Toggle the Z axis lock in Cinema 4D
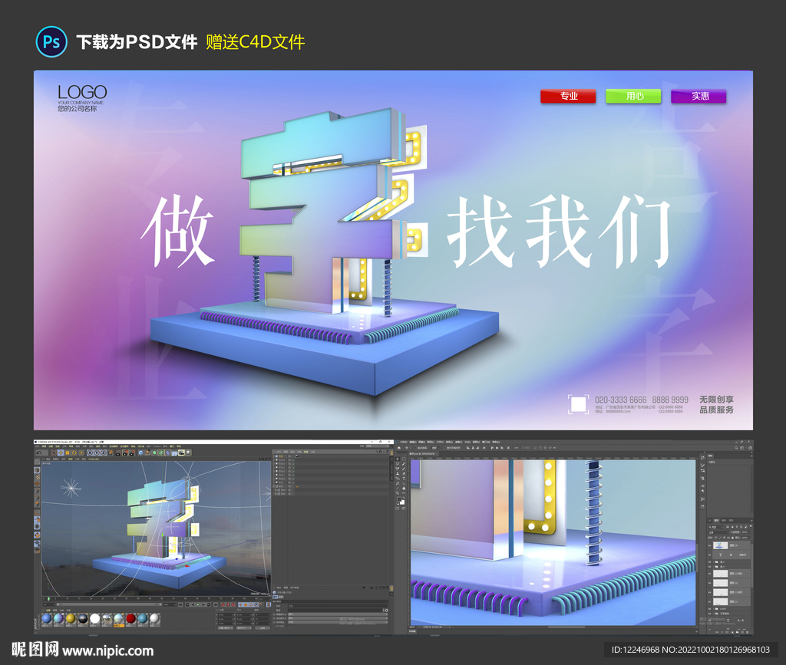786x665 pixels. click(104, 453)
